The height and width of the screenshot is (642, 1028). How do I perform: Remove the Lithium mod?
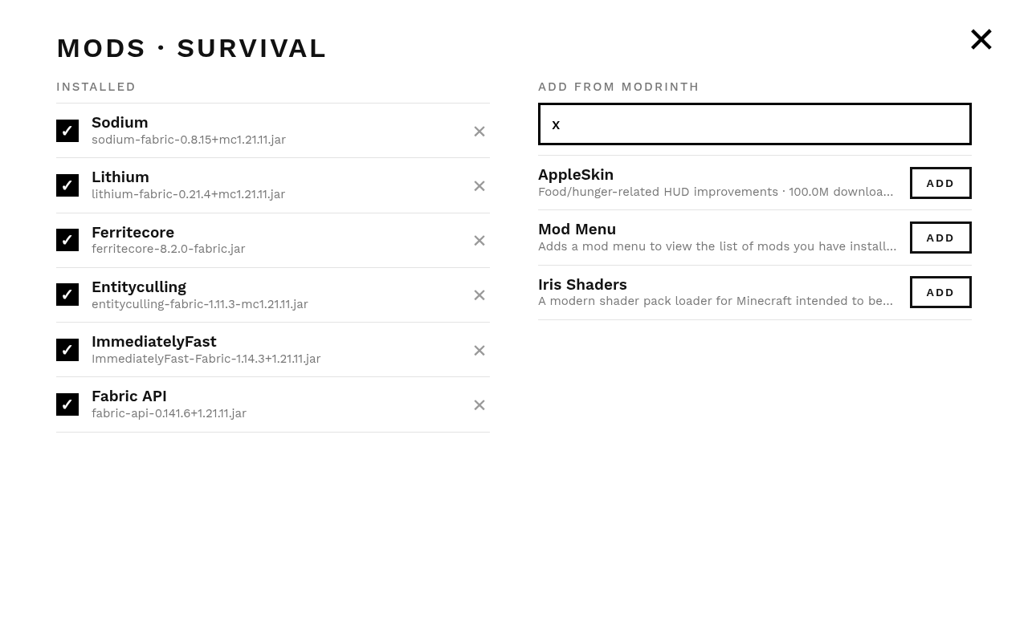pos(479,186)
